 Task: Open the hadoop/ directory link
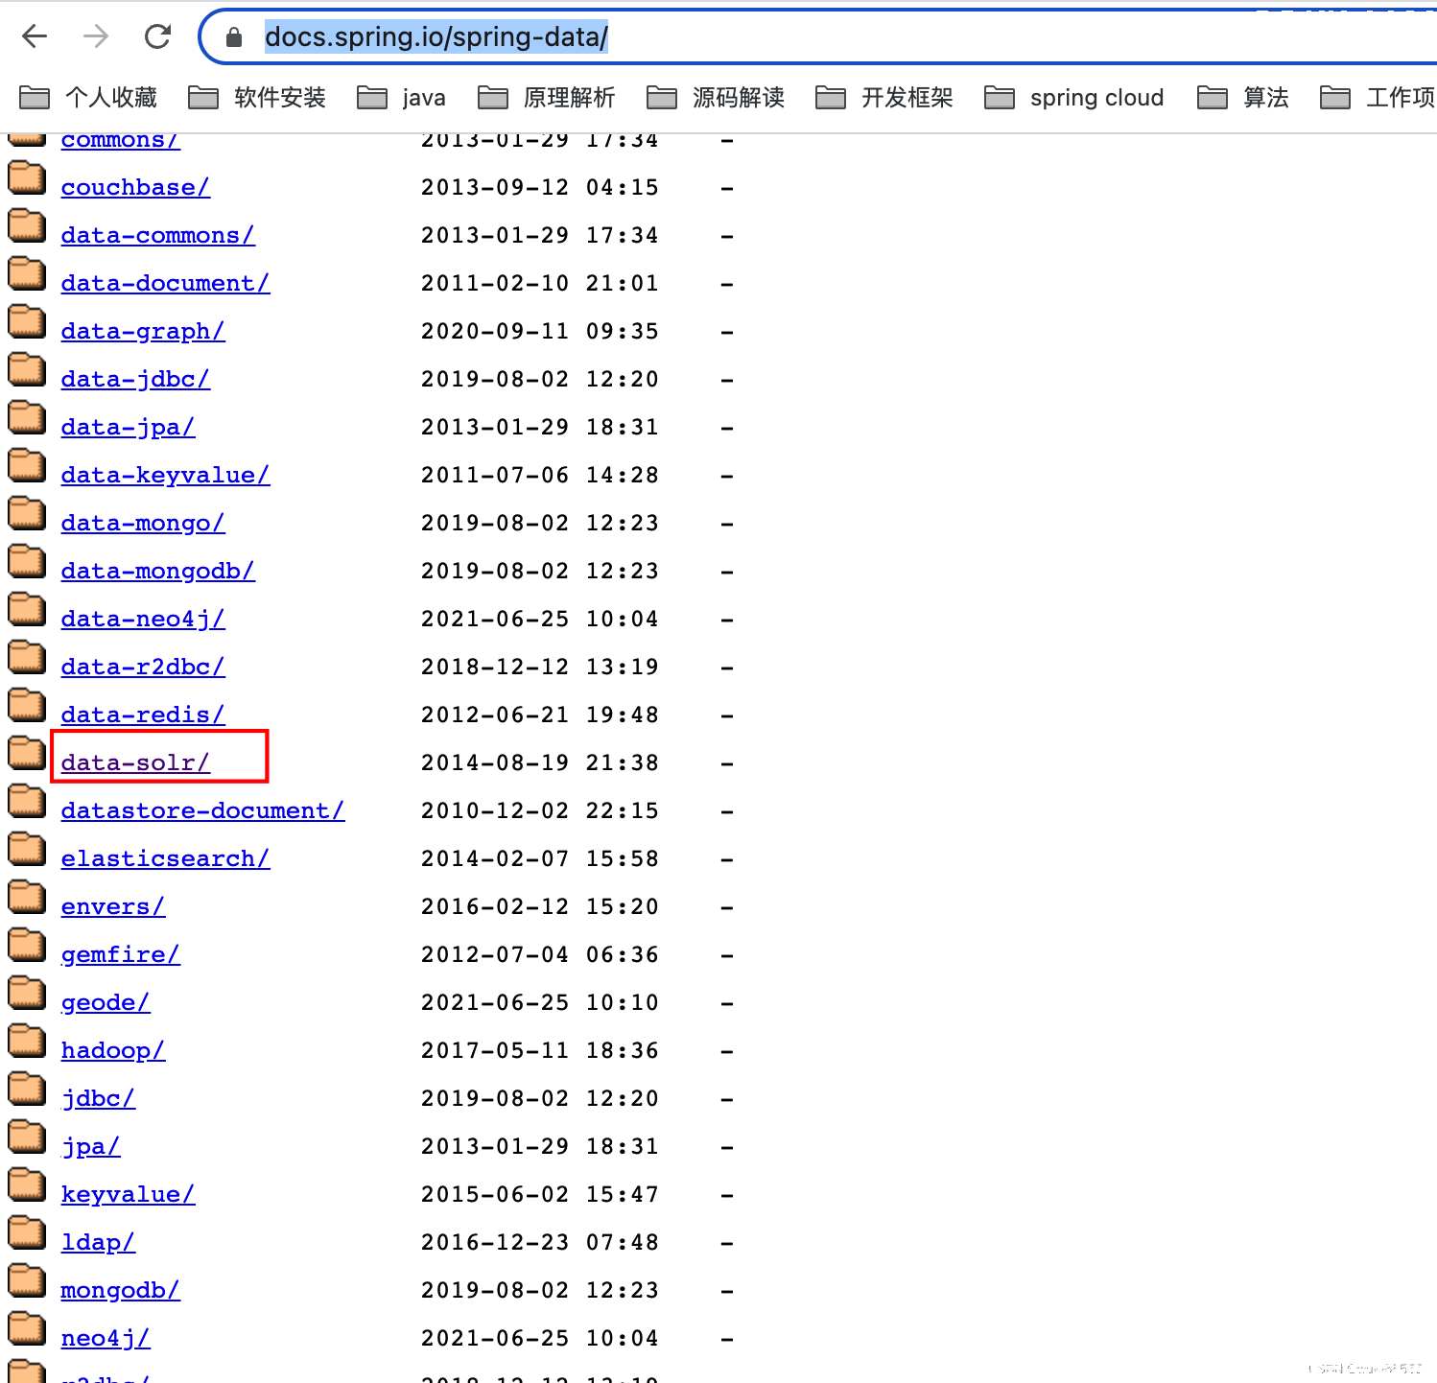[x=113, y=1050]
